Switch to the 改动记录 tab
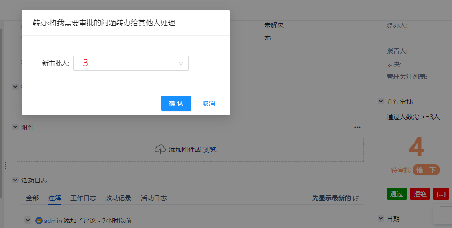This screenshot has width=452, height=228. 118,198
